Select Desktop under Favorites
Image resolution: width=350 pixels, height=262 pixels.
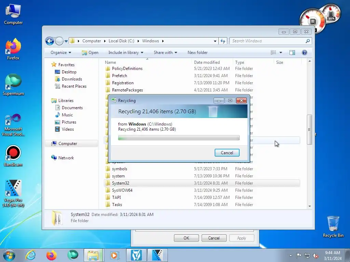69,72
